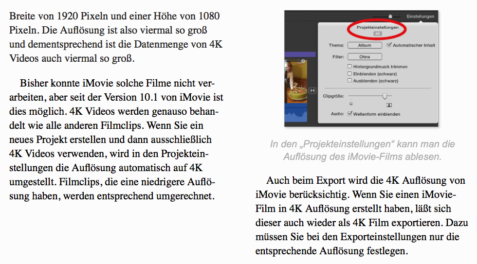Enable Einblenden (schwarz) checkbox
Viewport: 477px width, 264px height.
[350, 73]
